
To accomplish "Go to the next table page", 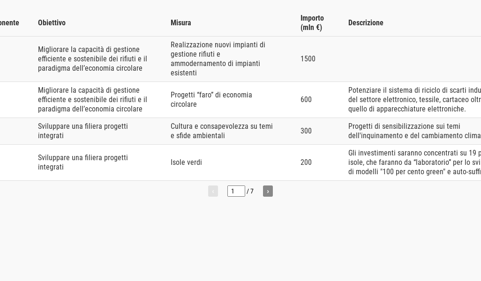I will [x=268, y=191].
